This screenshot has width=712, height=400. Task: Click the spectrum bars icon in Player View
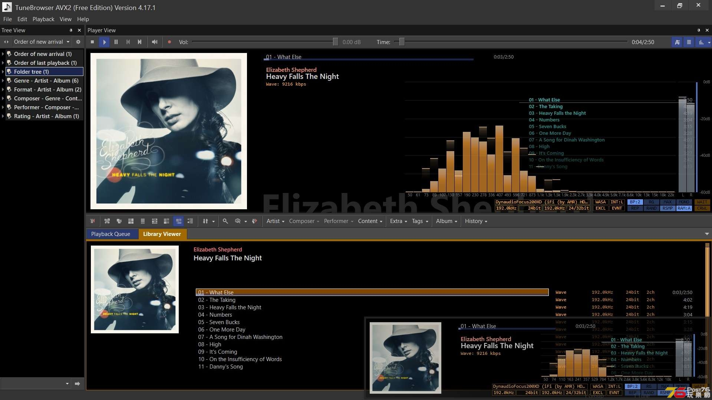point(701,42)
